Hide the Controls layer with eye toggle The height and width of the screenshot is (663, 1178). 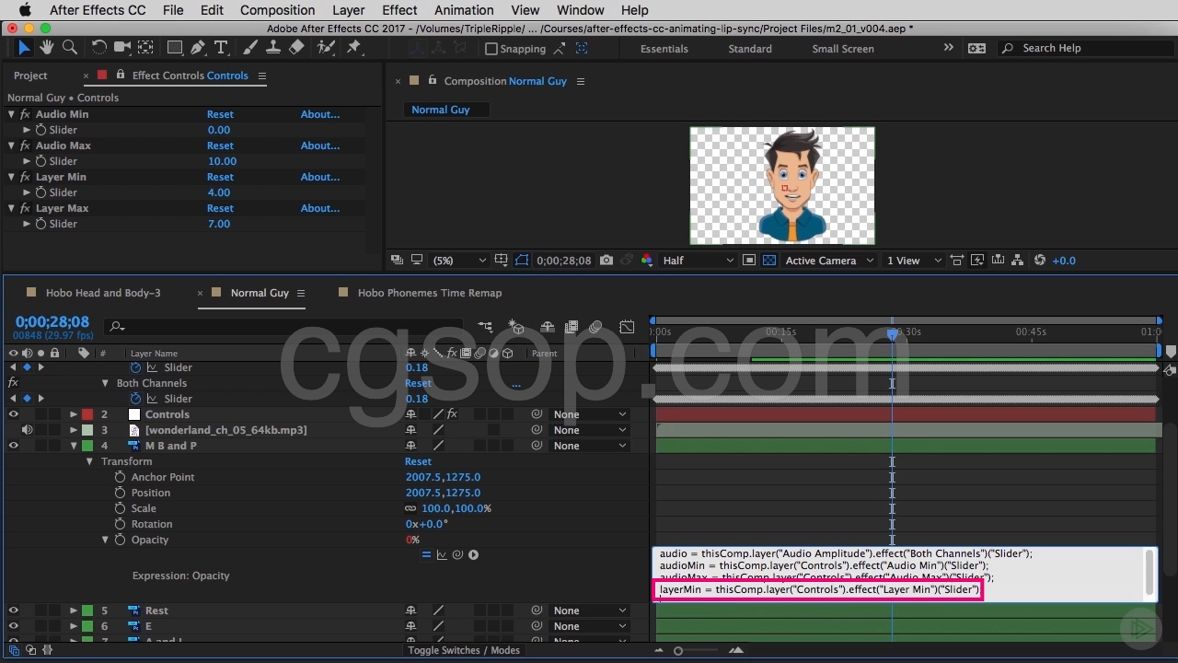click(14, 414)
